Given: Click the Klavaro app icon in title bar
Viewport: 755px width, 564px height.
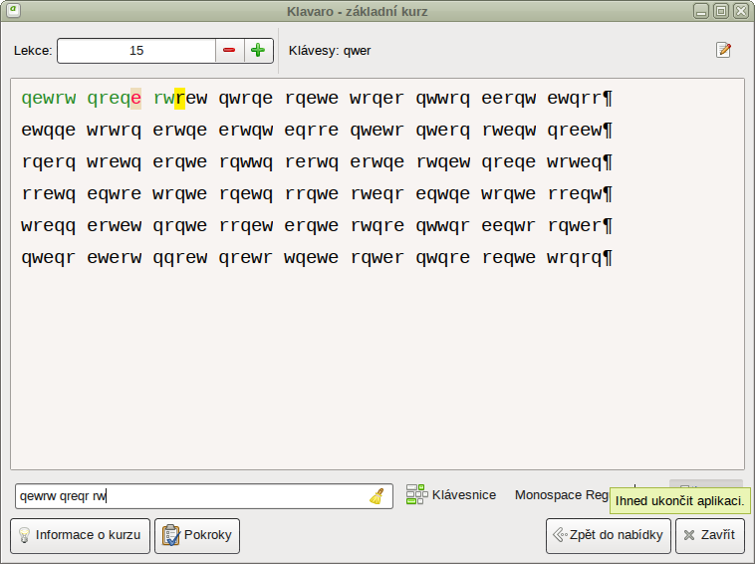Looking at the screenshot, I should pos(14,10).
